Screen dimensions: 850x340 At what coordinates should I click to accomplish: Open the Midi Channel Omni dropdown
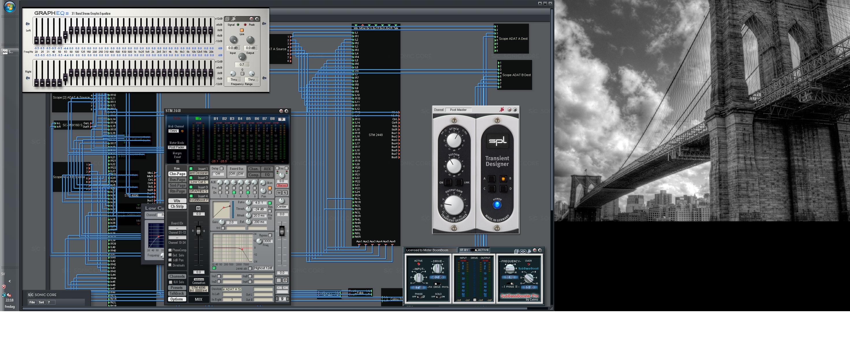pos(174,131)
